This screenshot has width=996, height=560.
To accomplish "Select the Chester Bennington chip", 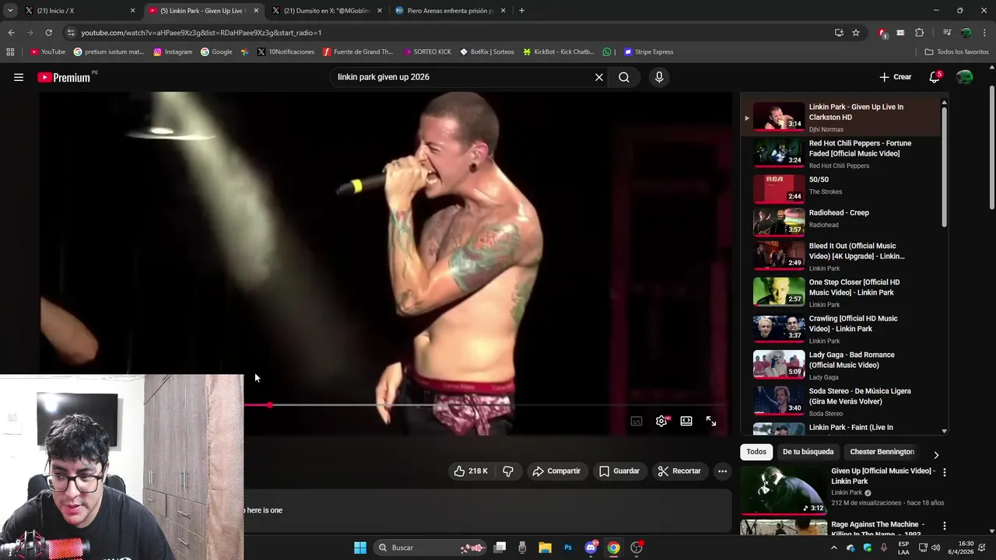I will pyautogui.click(x=882, y=452).
